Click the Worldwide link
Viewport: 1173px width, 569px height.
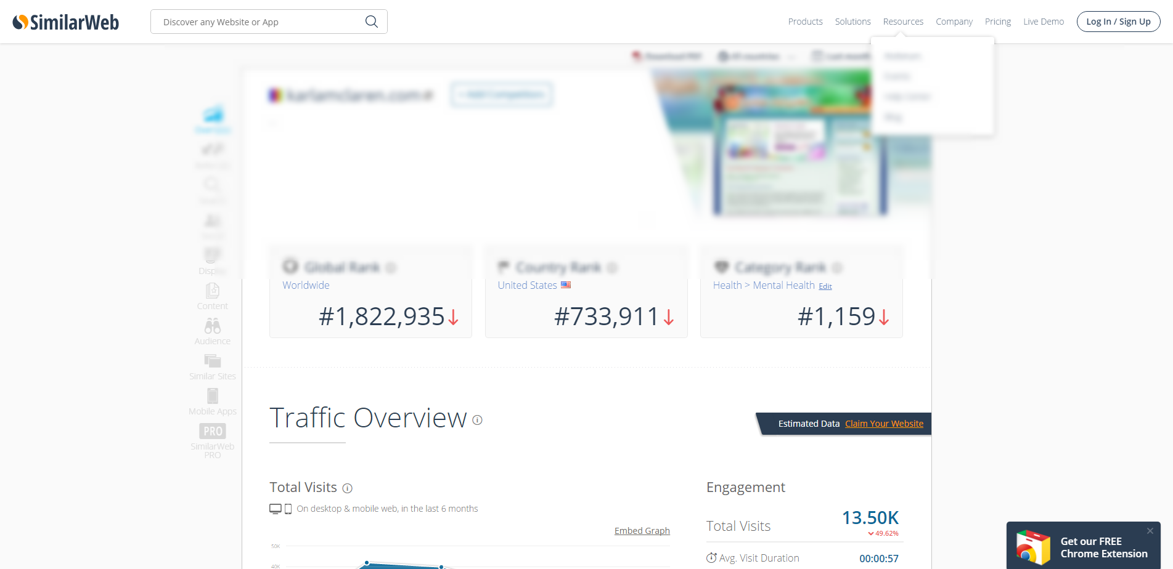click(306, 285)
